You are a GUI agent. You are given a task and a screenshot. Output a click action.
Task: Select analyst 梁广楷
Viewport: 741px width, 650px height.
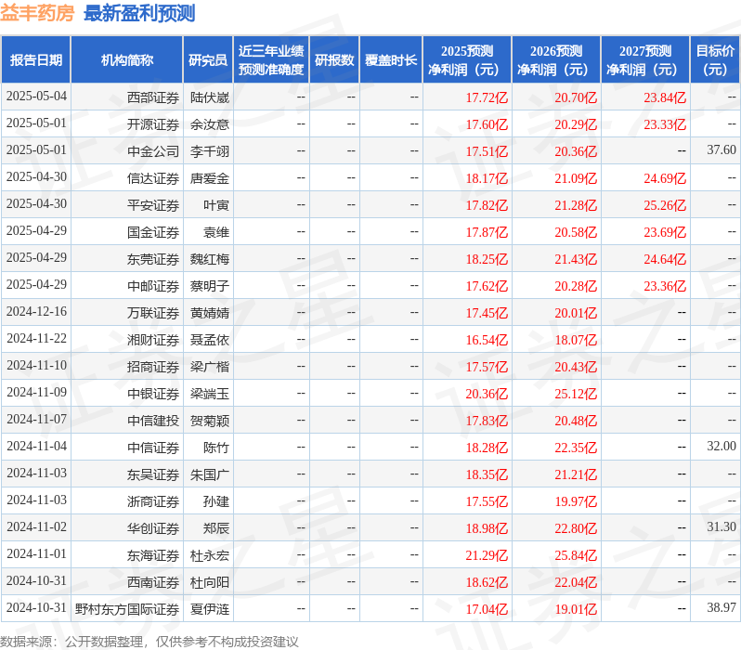(x=209, y=367)
